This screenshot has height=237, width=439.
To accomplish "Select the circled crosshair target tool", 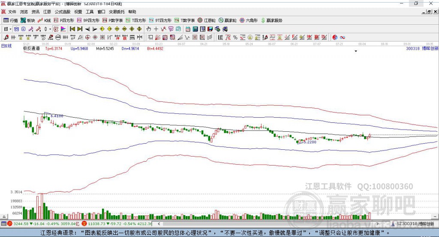I will (87, 38).
